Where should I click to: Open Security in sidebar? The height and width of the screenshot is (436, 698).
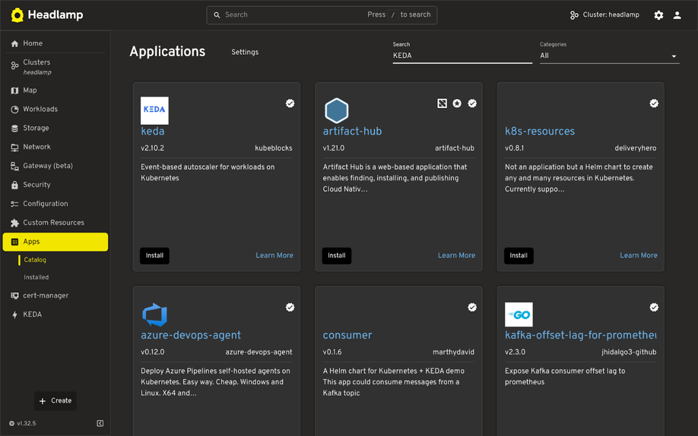pyautogui.click(x=55, y=185)
